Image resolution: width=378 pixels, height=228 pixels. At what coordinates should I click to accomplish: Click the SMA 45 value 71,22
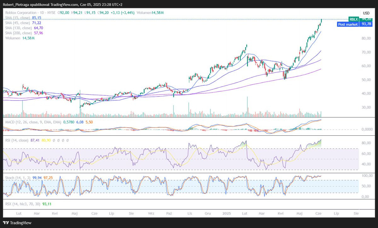point(36,23)
